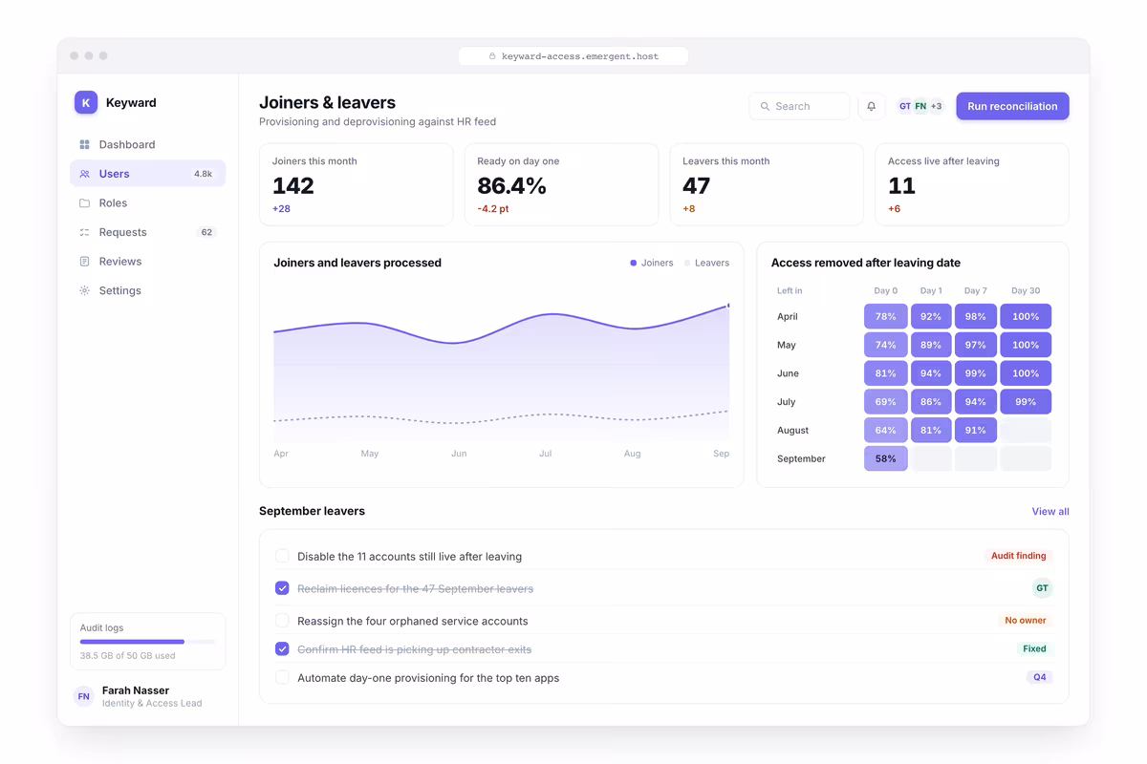Click the Run reconciliation button
Image resolution: width=1147 pixels, height=764 pixels.
pyautogui.click(x=1012, y=106)
